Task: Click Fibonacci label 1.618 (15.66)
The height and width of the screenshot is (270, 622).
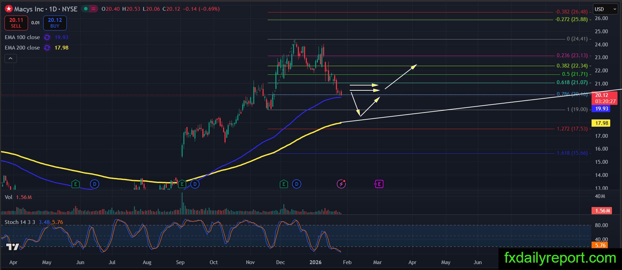Action: coord(572,153)
